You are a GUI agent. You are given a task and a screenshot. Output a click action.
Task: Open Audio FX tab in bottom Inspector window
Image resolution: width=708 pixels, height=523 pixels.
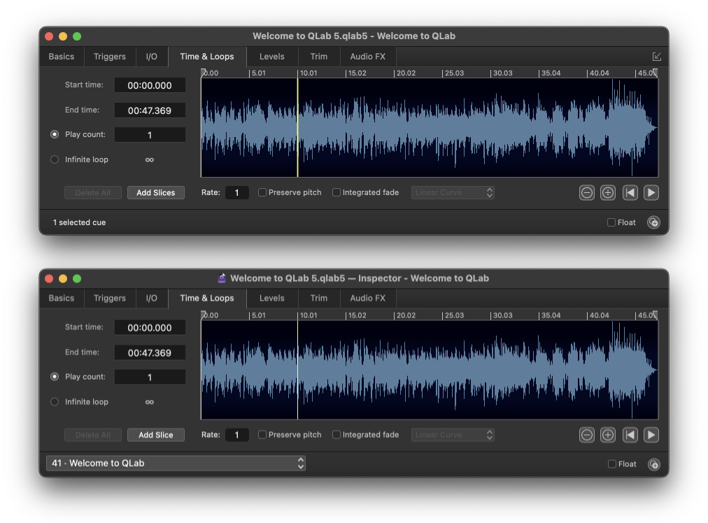click(368, 299)
